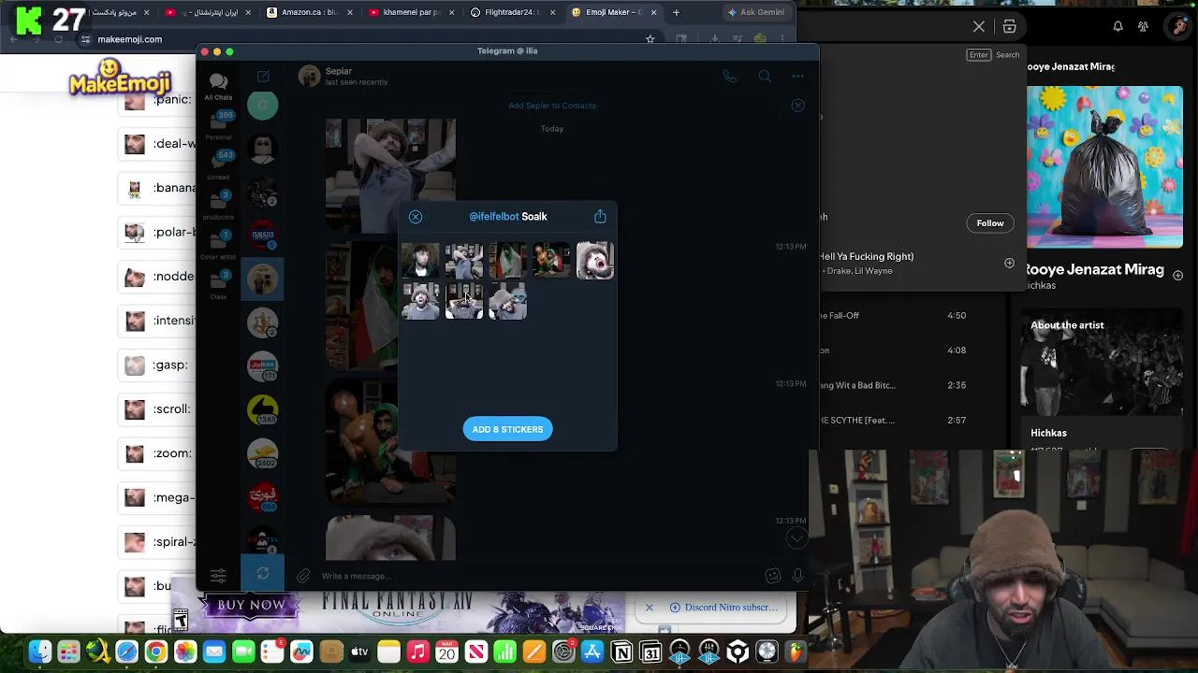Open Notion from the Dock
Image resolution: width=1198 pixels, height=673 pixels.
621,652
